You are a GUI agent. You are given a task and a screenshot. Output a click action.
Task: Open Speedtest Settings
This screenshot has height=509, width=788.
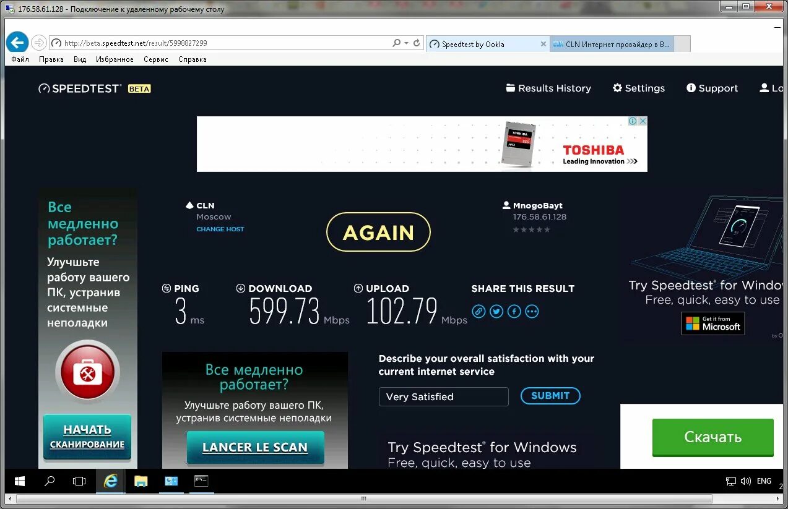(639, 88)
